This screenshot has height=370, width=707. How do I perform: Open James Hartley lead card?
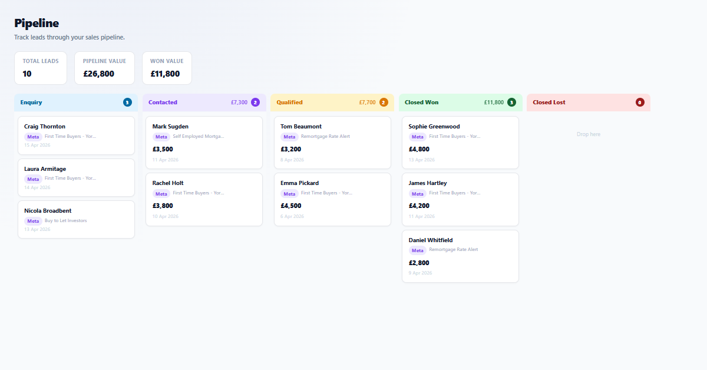(x=460, y=199)
